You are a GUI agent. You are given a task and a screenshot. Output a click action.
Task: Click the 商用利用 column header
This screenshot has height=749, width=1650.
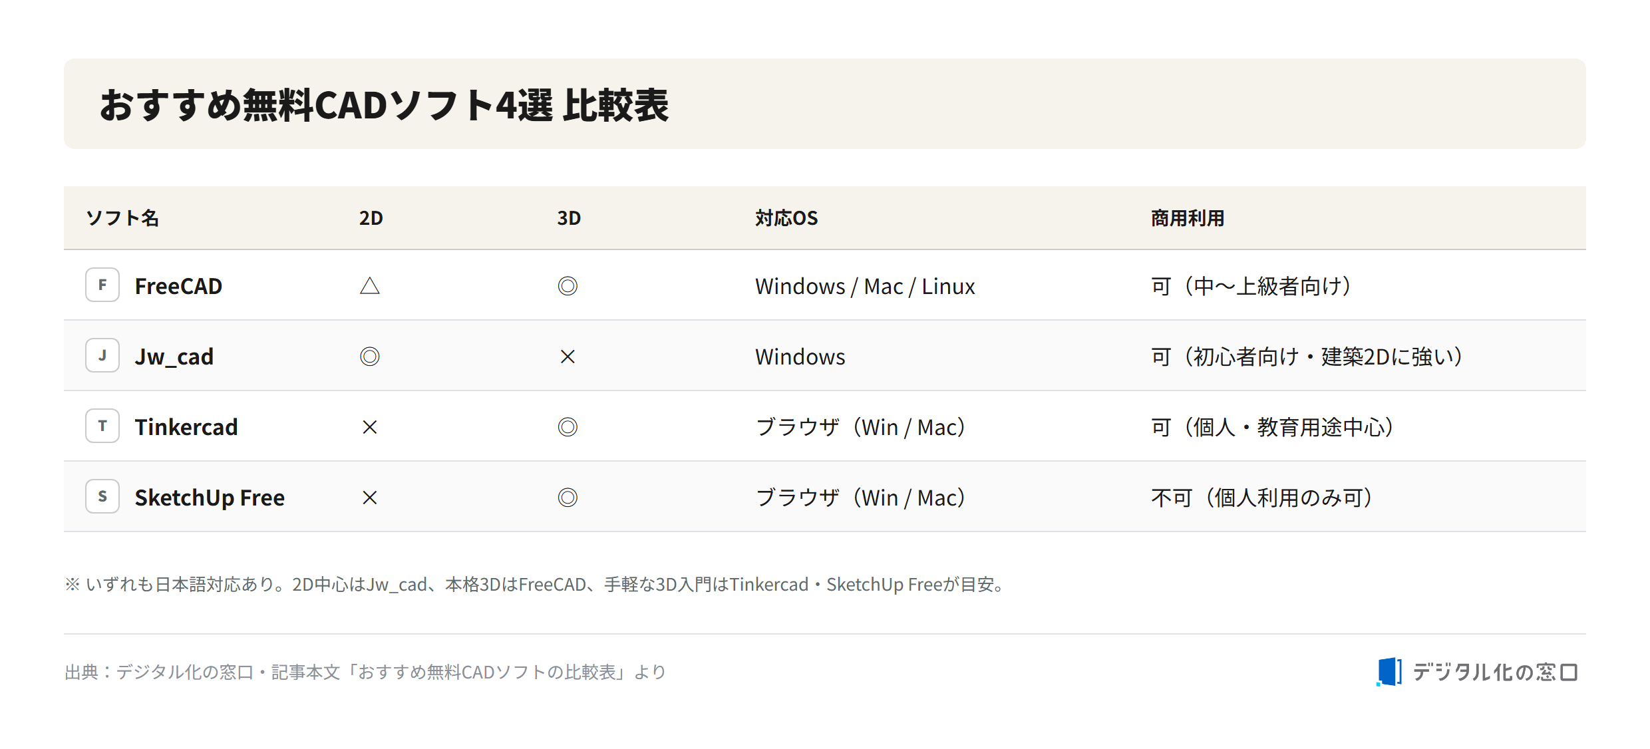click(1188, 218)
